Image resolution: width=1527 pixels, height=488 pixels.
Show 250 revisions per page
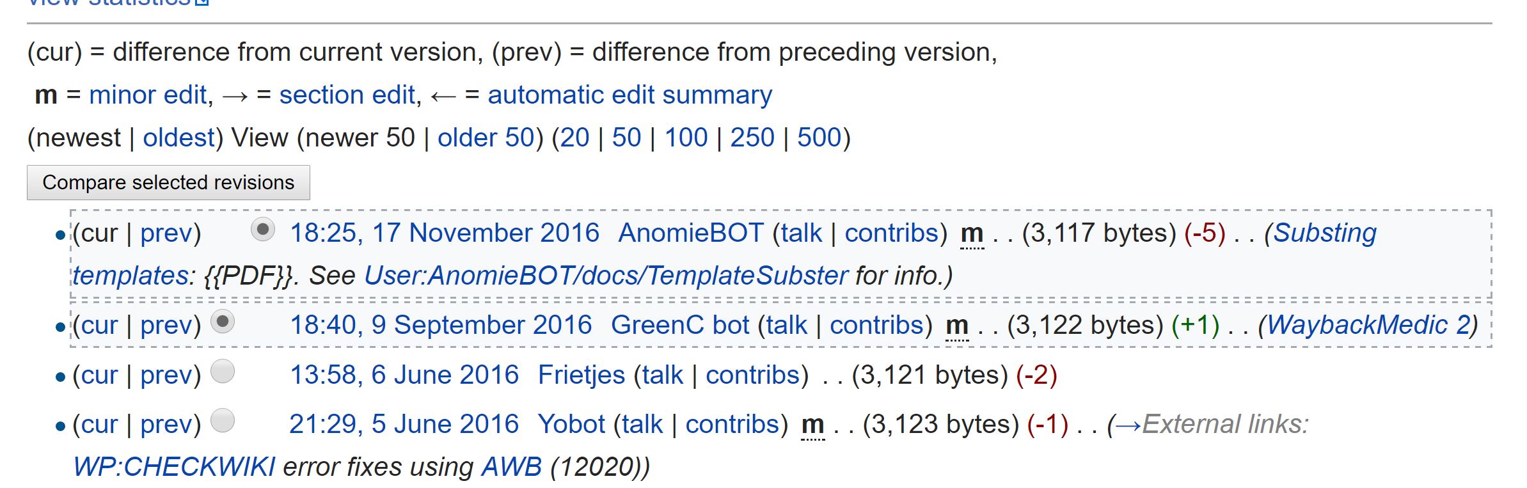coord(752,138)
